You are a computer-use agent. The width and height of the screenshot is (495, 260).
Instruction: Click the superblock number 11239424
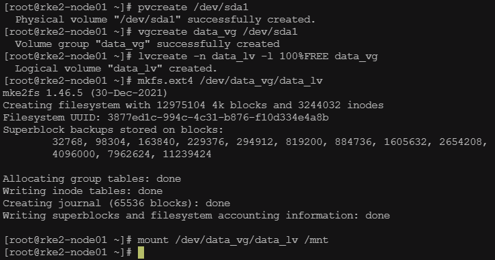coord(187,155)
